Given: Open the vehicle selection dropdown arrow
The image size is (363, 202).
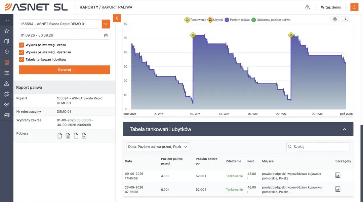Looking at the screenshot, I should [x=106, y=24].
